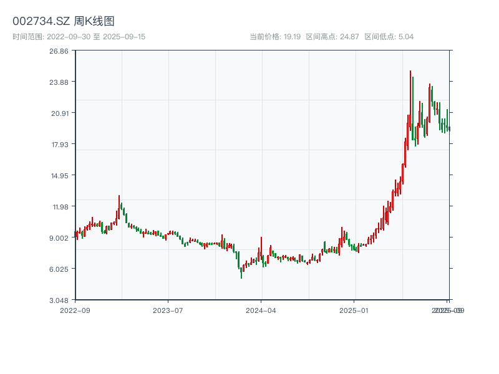Click y-axis value 20.91
This screenshot has height=374, width=499.
click(x=60, y=113)
